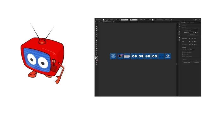
Task: Go to previous artboard arrow in Properties
Action: tap(196, 32)
